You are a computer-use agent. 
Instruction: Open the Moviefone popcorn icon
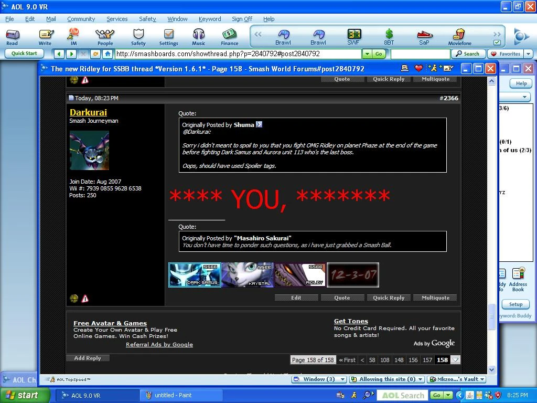coord(459,37)
